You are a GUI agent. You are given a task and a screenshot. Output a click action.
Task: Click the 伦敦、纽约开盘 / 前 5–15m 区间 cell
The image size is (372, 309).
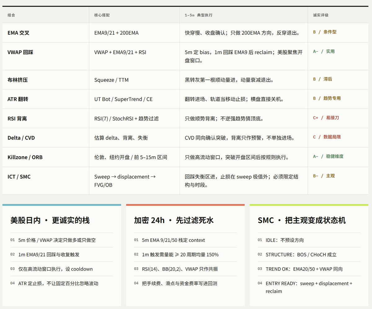point(131,157)
